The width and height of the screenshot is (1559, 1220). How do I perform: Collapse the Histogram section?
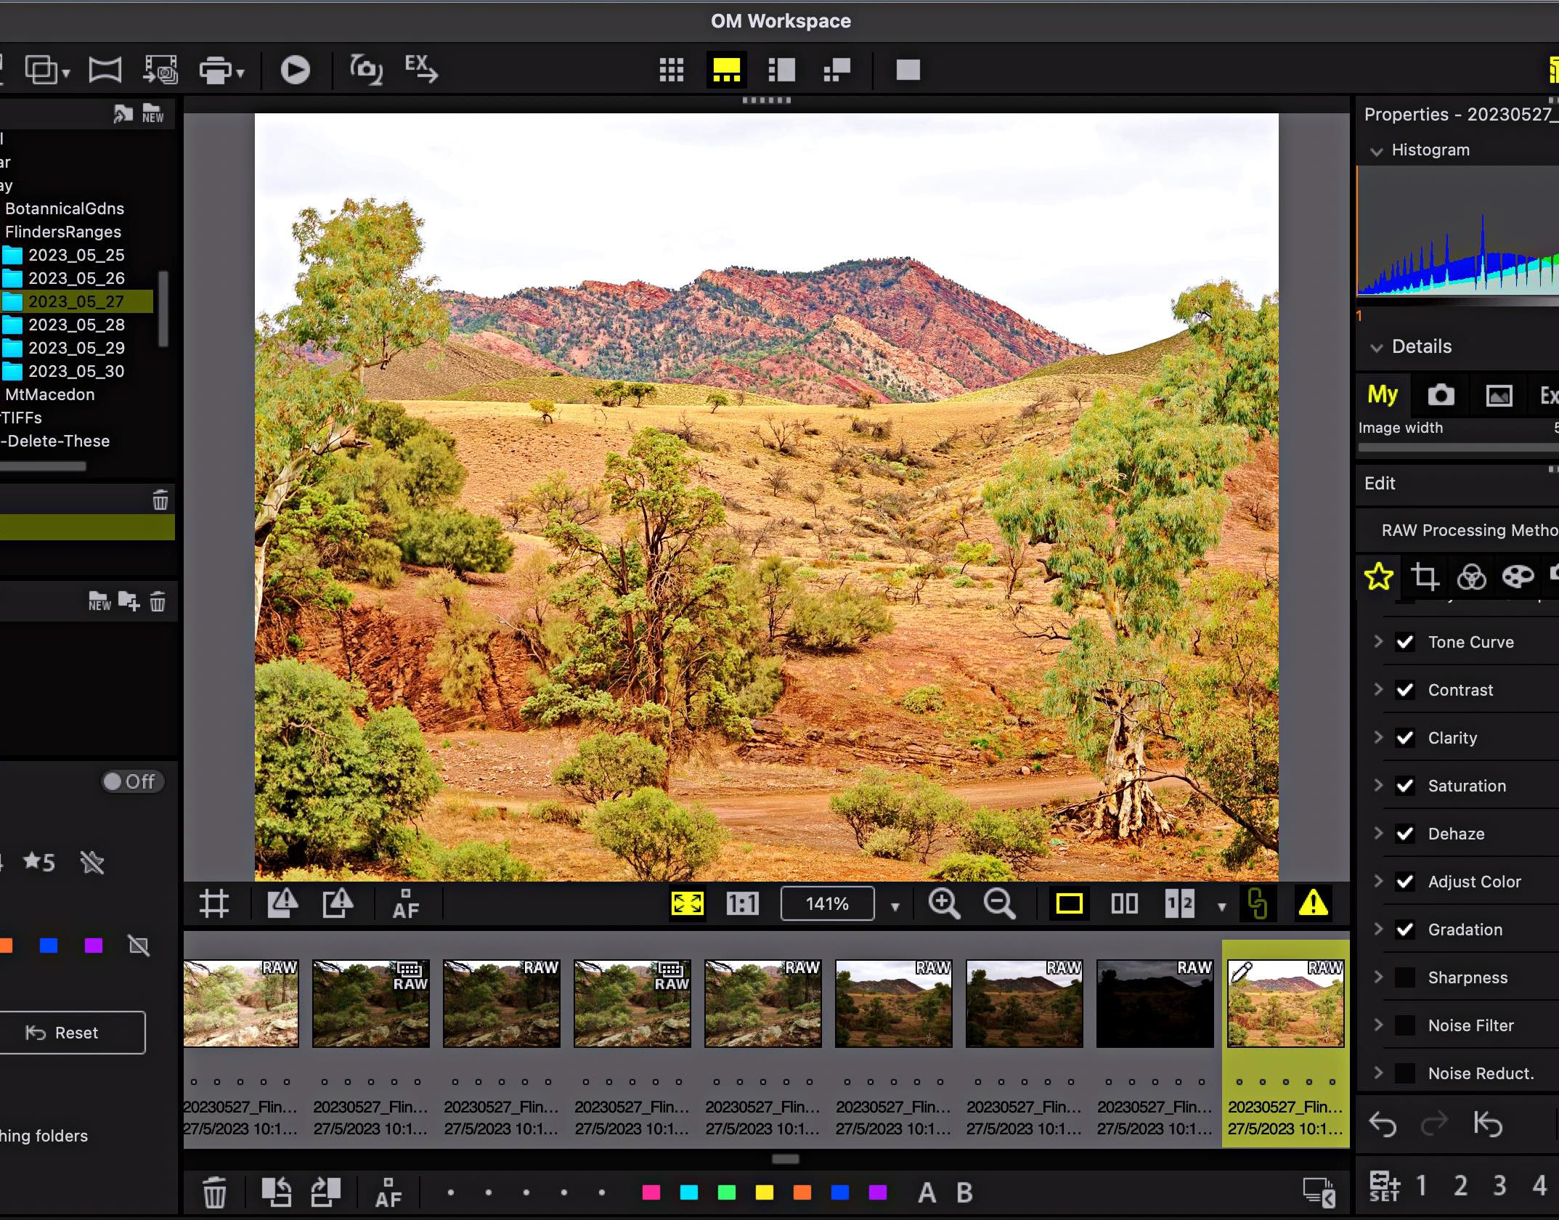tap(1375, 151)
